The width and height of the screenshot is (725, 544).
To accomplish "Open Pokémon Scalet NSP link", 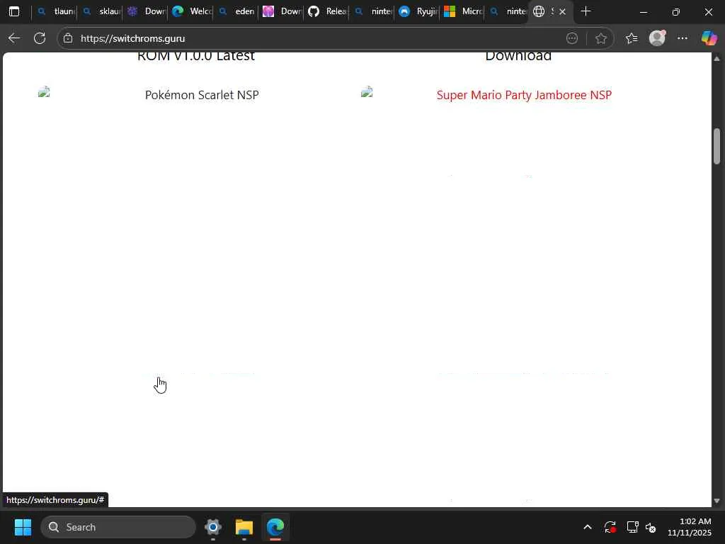I will pyautogui.click(x=202, y=95).
